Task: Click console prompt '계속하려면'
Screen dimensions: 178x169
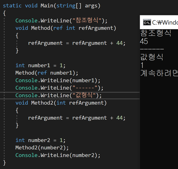Action: [159, 73]
